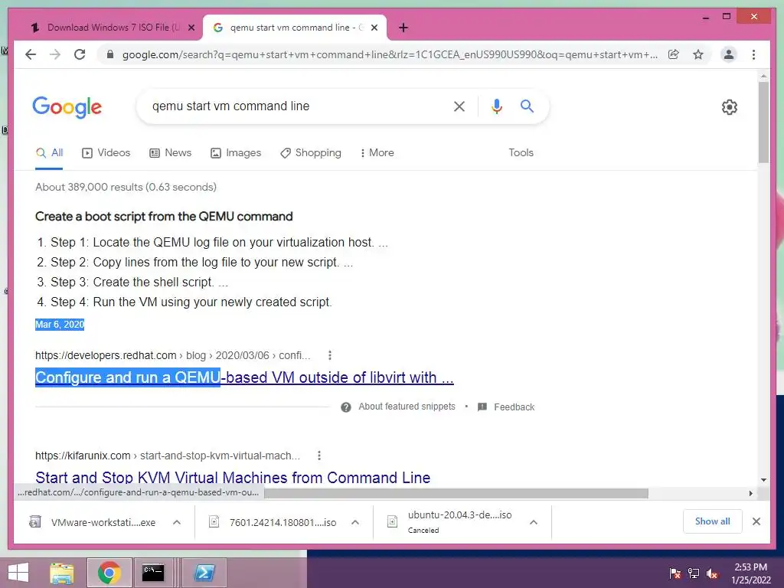The image size is (784, 588).
Task: Open File Explorer from taskbar
Action: (62, 573)
